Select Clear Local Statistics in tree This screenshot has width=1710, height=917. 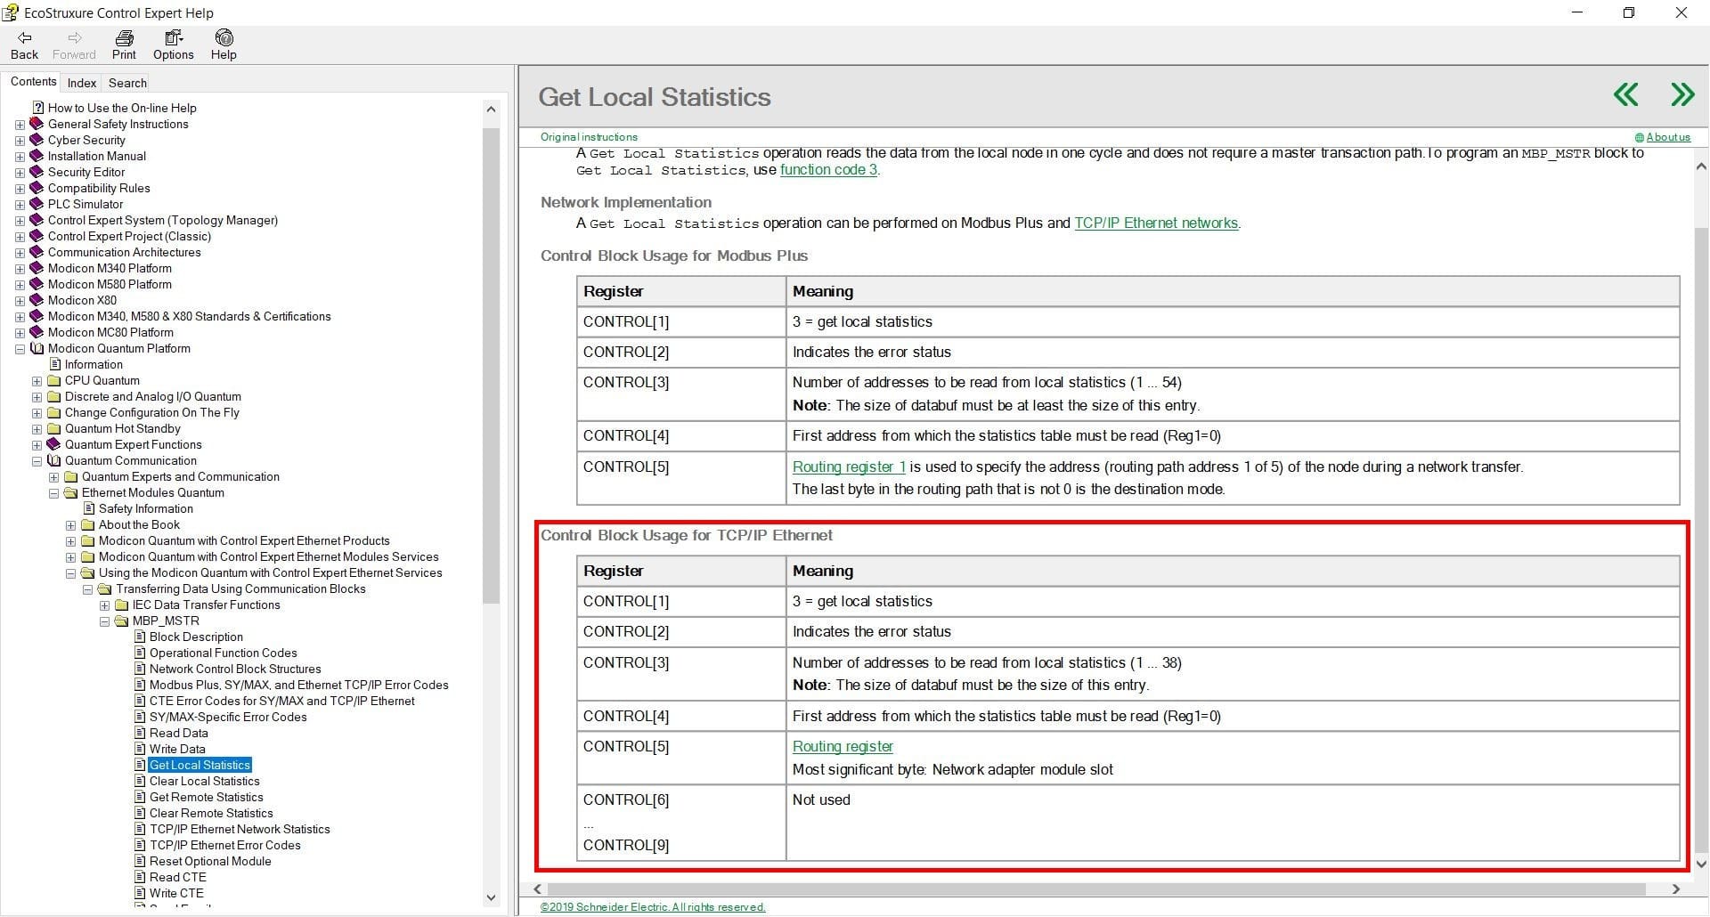(205, 781)
